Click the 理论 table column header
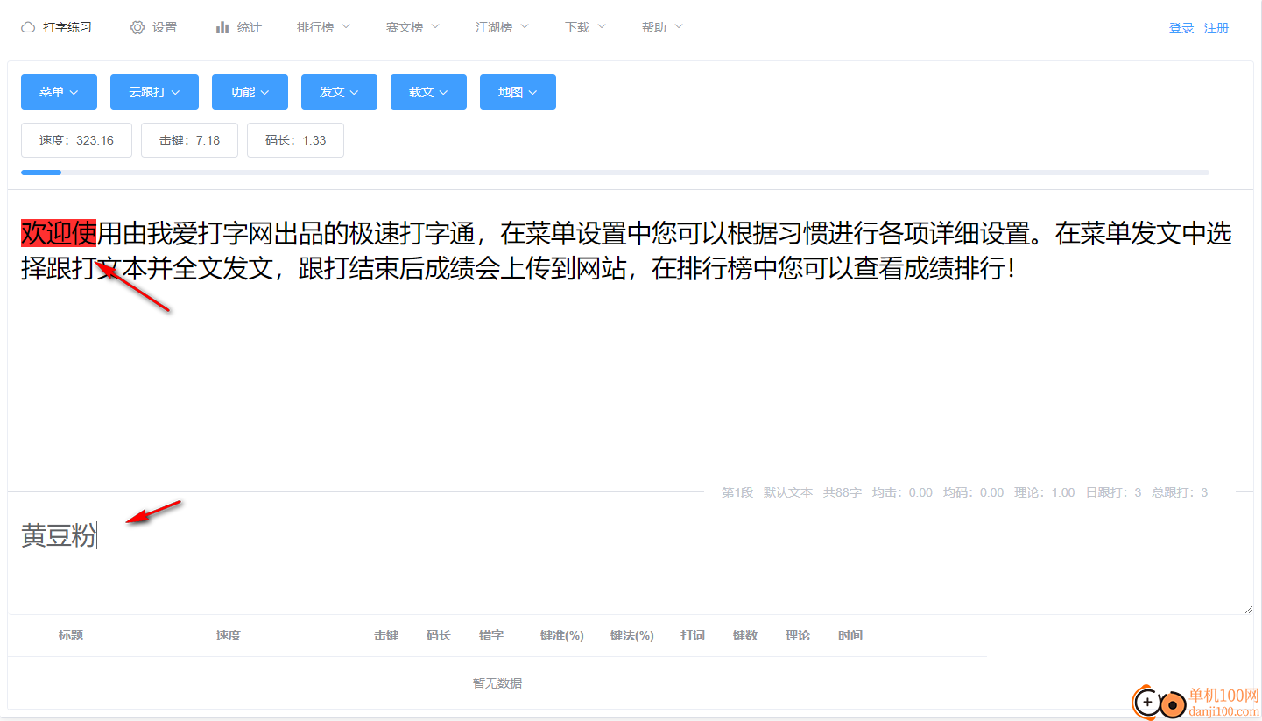The width and height of the screenshot is (1262, 721). coord(798,635)
